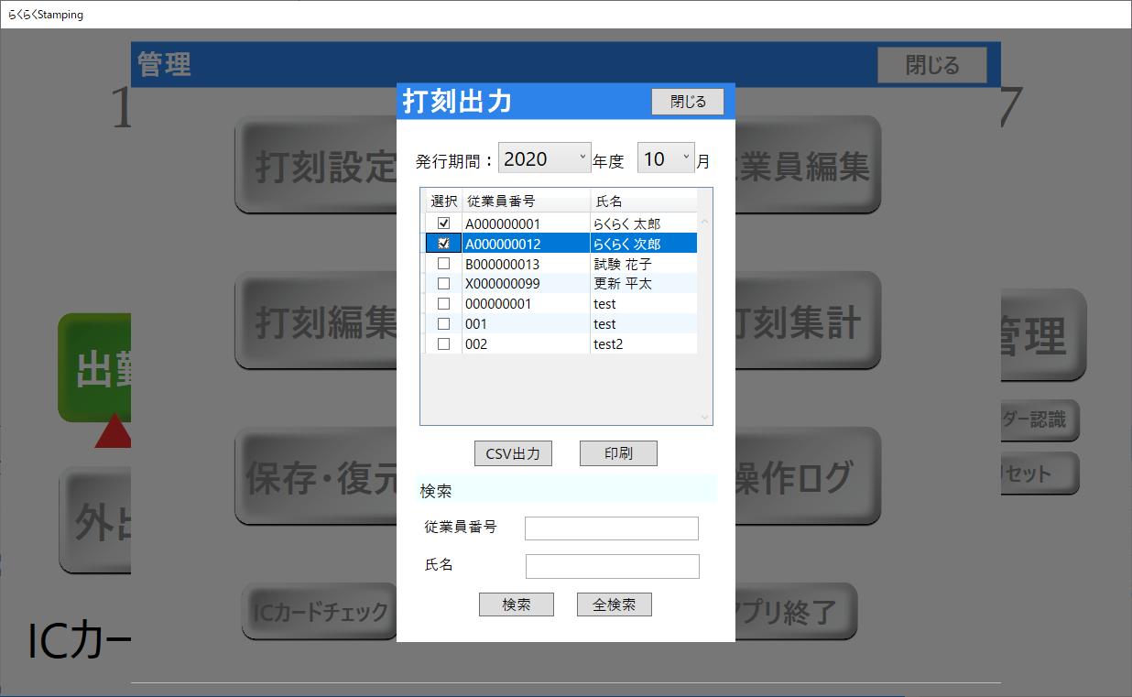
Task: Check the box for employee B000000013
Action: 444,264
